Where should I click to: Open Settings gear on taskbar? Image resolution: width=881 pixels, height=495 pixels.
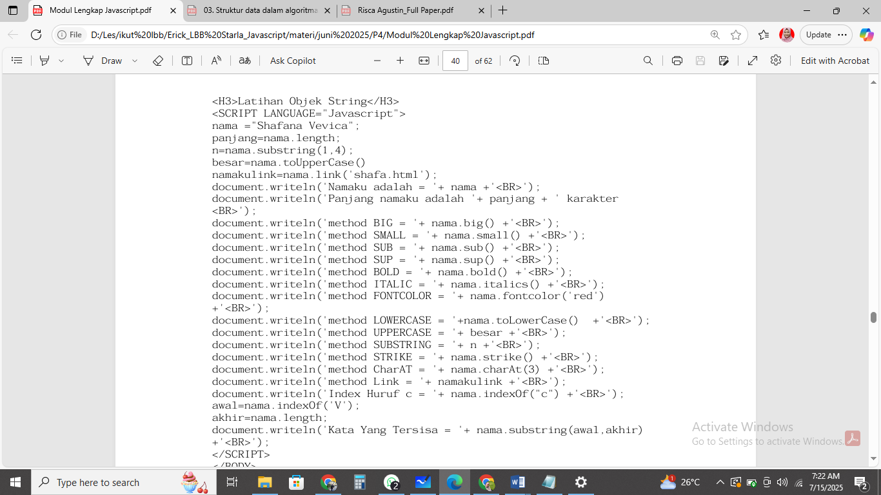coord(581,482)
